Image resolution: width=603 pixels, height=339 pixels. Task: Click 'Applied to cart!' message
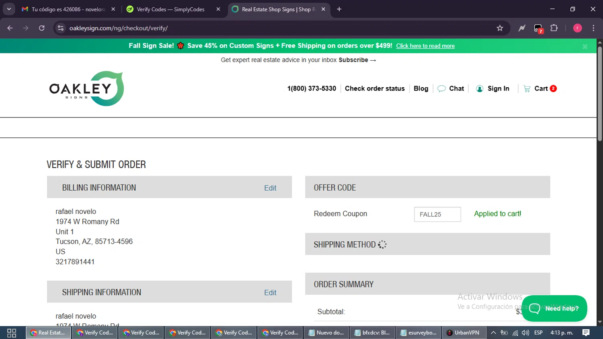(x=497, y=214)
